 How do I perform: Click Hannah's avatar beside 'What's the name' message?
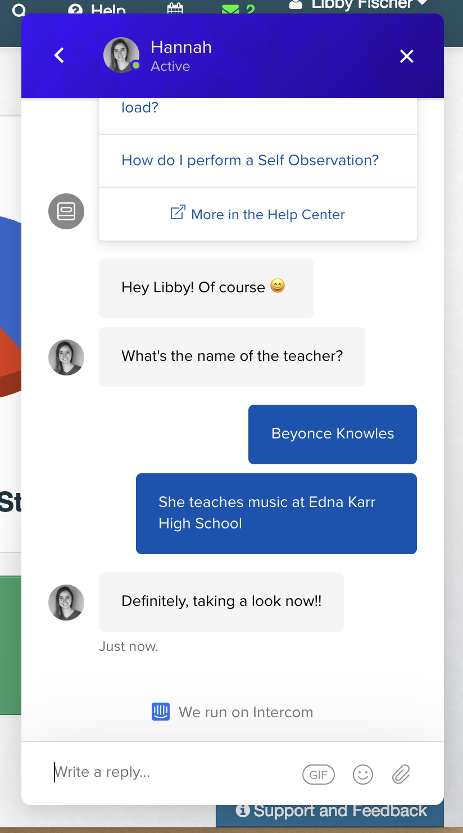[66, 357]
